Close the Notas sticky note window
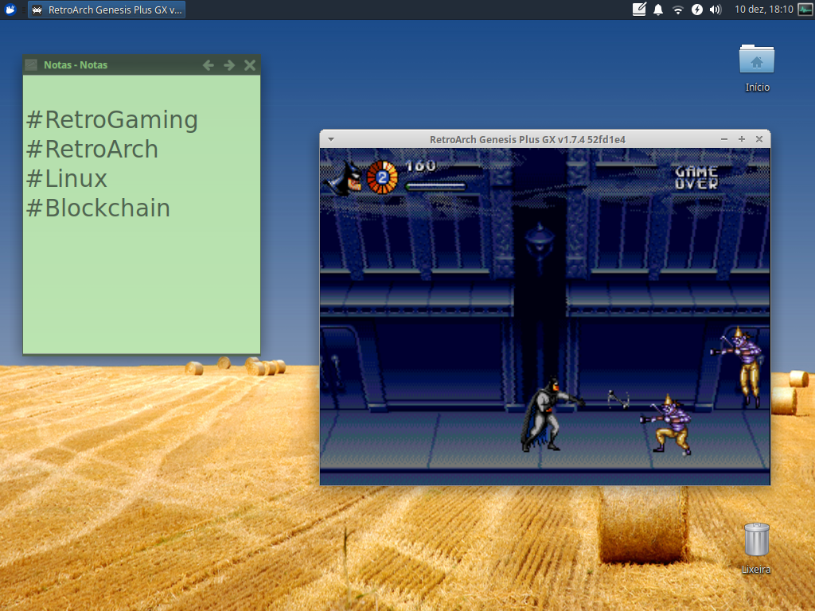Viewport: 815px width, 611px height. 250,65
